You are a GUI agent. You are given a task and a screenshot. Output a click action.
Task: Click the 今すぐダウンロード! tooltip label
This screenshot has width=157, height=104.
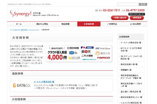click(x=137, y=14)
